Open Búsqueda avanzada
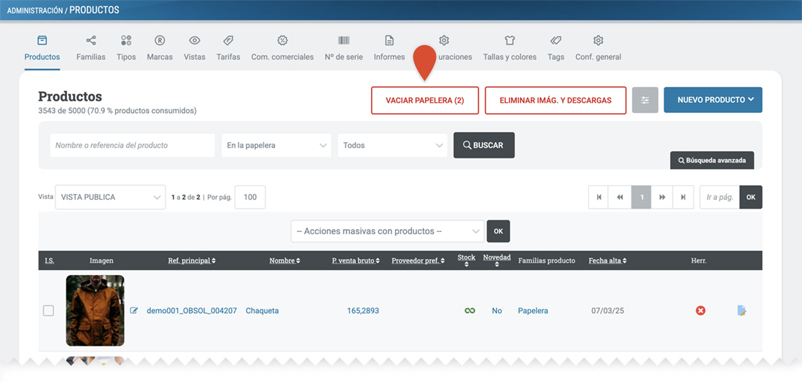 click(x=712, y=160)
